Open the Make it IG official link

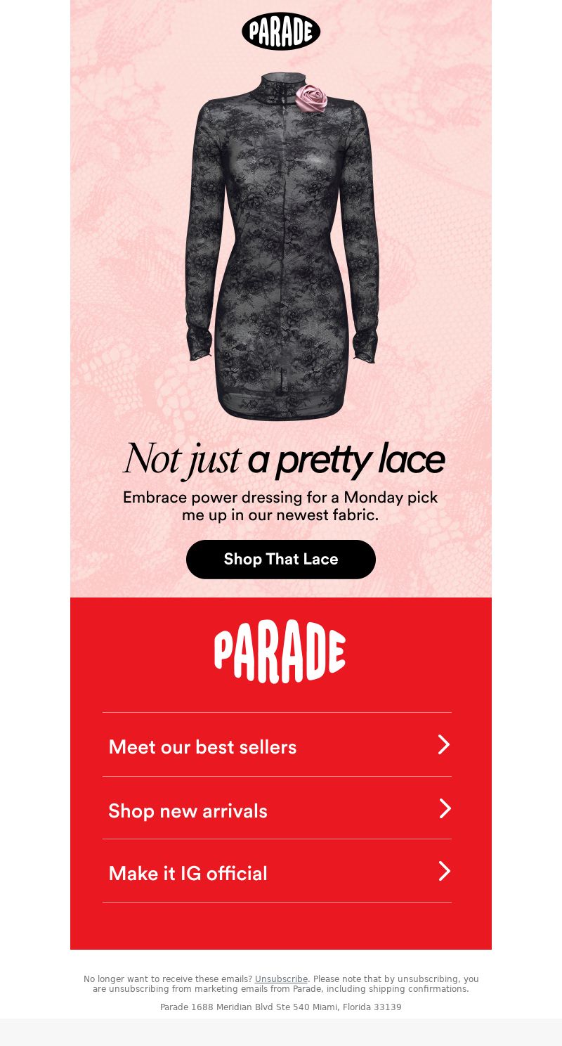[277, 872]
